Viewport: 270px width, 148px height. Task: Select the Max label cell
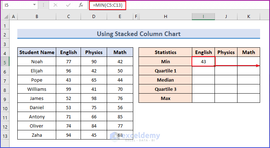(165, 98)
